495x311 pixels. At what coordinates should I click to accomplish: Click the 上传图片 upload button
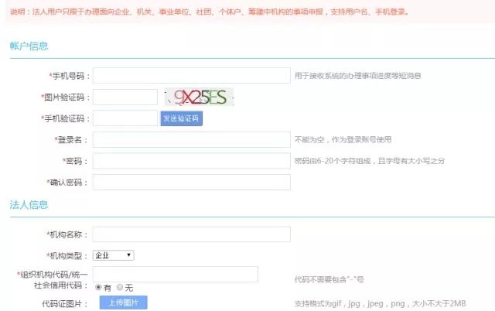click(124, 302)
